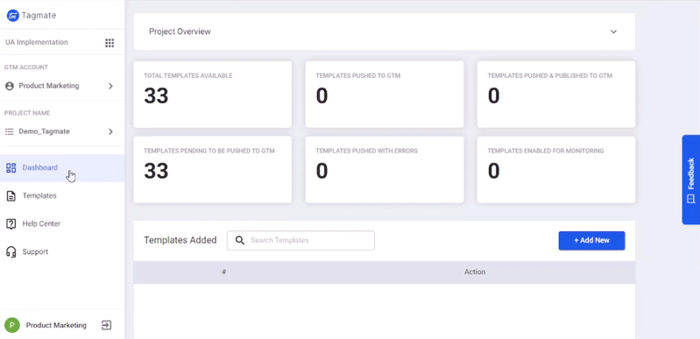Screen dimensions: 700x339
Task: Click the account icon next to Product Marketing GTM account
Action: 10,86
